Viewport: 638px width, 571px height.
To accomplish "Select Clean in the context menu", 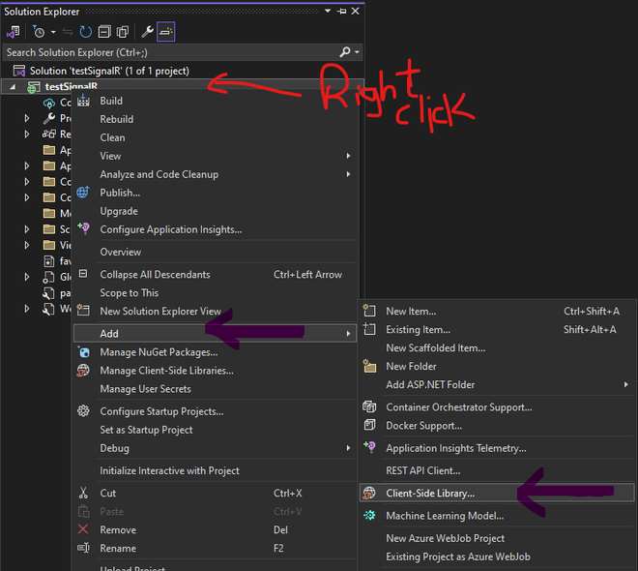I will tap(215, 137).
